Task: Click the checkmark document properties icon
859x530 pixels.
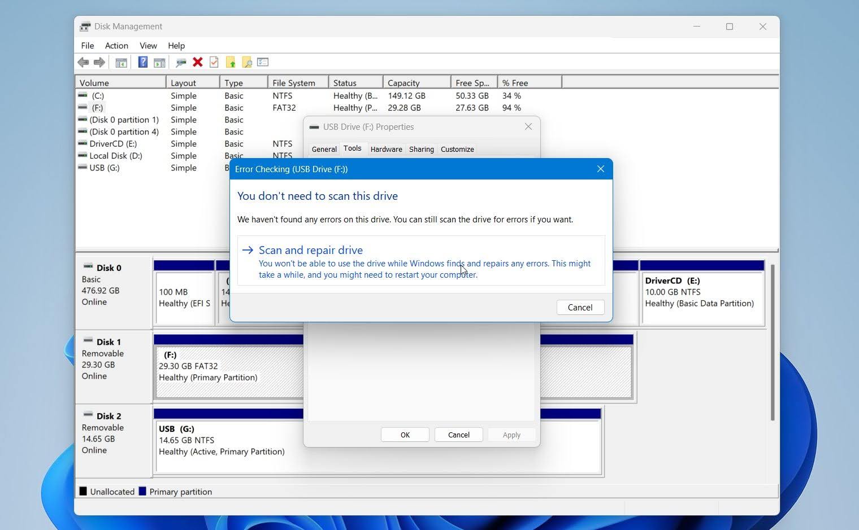Action: click(214, 62)
